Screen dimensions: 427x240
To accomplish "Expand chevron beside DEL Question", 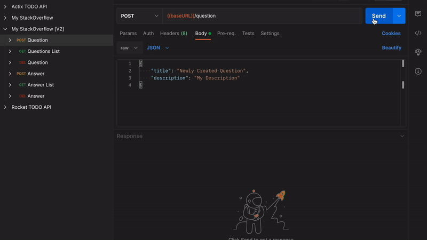I will [x=10, y=62].
